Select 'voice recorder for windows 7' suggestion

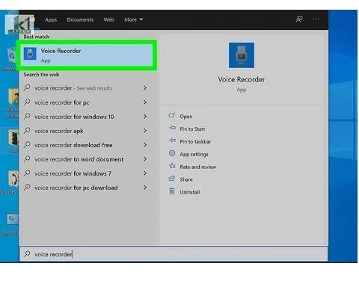(x=86, y=173)
